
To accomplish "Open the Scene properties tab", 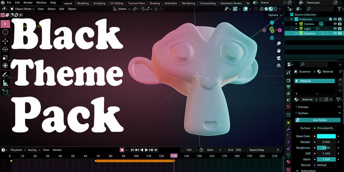I will pyautogui.click(x=289, y=100).
